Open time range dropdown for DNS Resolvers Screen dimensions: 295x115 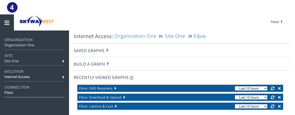tap(251, 88)
